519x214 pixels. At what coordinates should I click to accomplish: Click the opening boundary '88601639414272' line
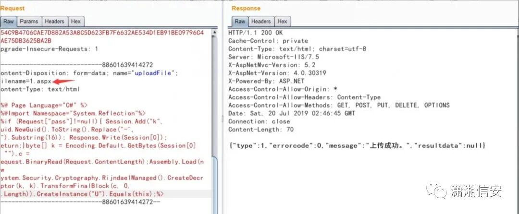pos(76,65)
